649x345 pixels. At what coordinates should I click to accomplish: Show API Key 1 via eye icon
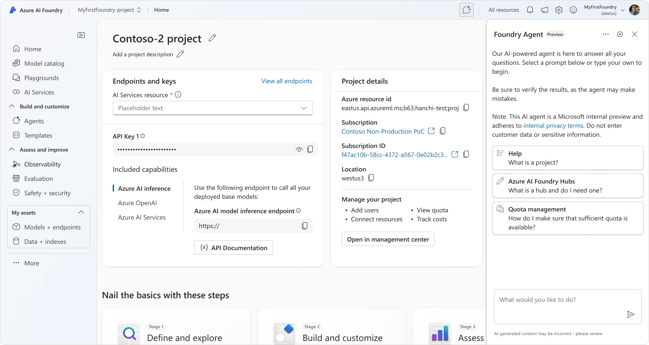click(299, 149)
